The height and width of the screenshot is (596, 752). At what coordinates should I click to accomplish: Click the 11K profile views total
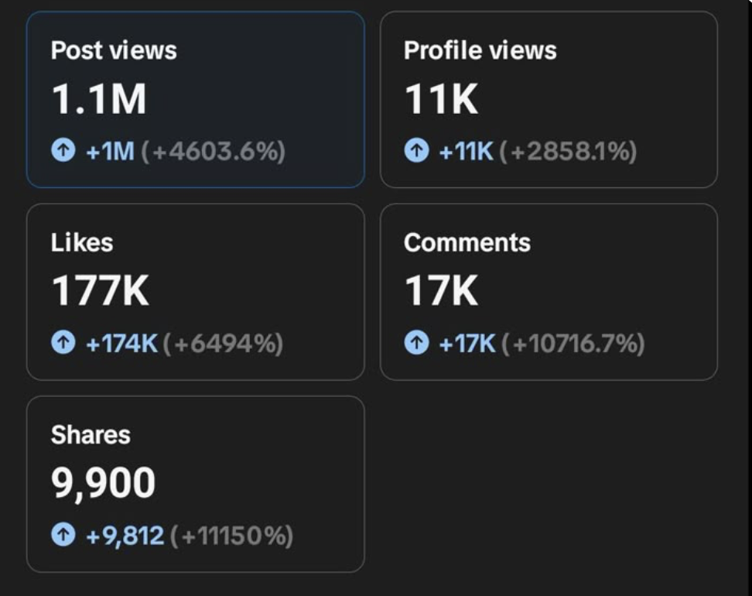point(441,100)
